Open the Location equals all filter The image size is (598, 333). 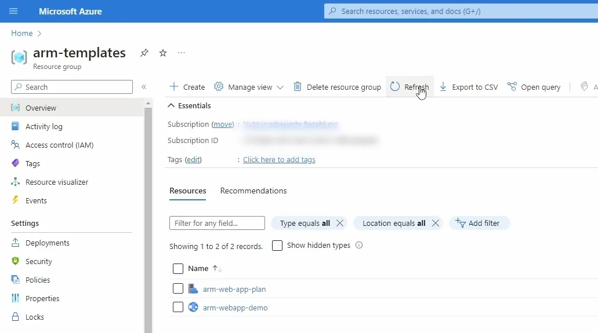(x=394, y=224)
